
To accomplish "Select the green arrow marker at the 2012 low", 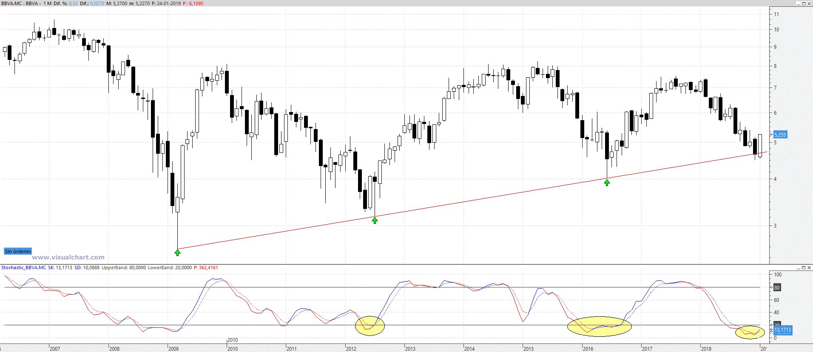I will [x=375, y=220].
